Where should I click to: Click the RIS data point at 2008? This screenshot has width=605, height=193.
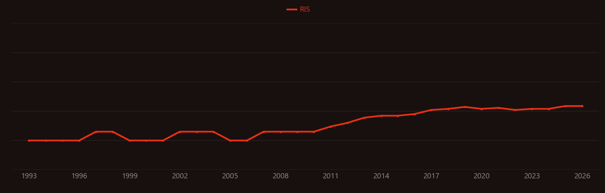click(280, 132)
